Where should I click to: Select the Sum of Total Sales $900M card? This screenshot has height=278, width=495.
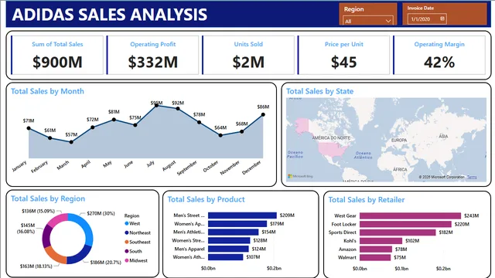click(x=57, y=55)
